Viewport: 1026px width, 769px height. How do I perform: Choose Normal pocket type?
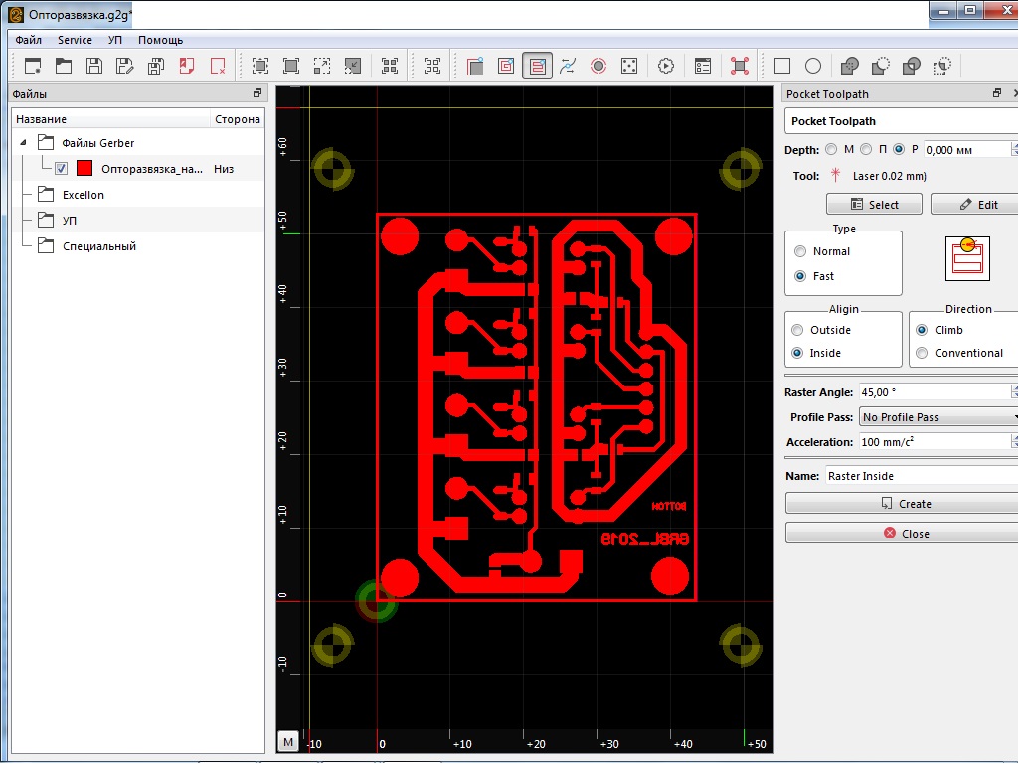800,251
